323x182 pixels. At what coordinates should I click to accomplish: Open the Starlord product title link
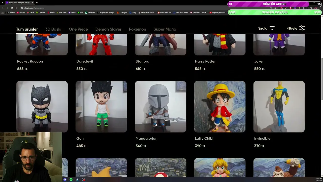pos(142,61)
